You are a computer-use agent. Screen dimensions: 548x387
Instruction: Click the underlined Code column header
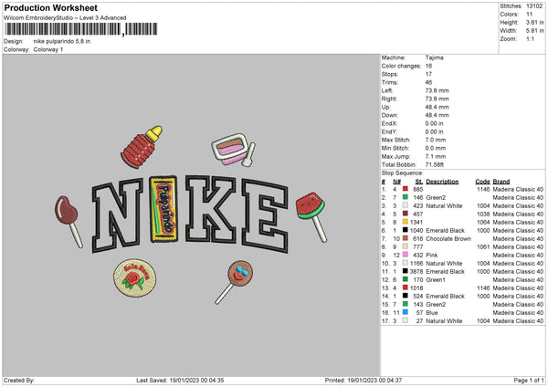point(482,182)
